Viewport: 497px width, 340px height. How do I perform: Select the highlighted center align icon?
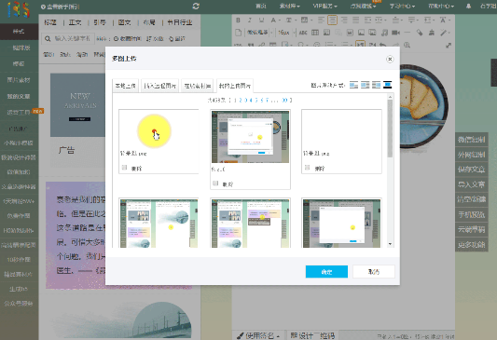(332, 20)
